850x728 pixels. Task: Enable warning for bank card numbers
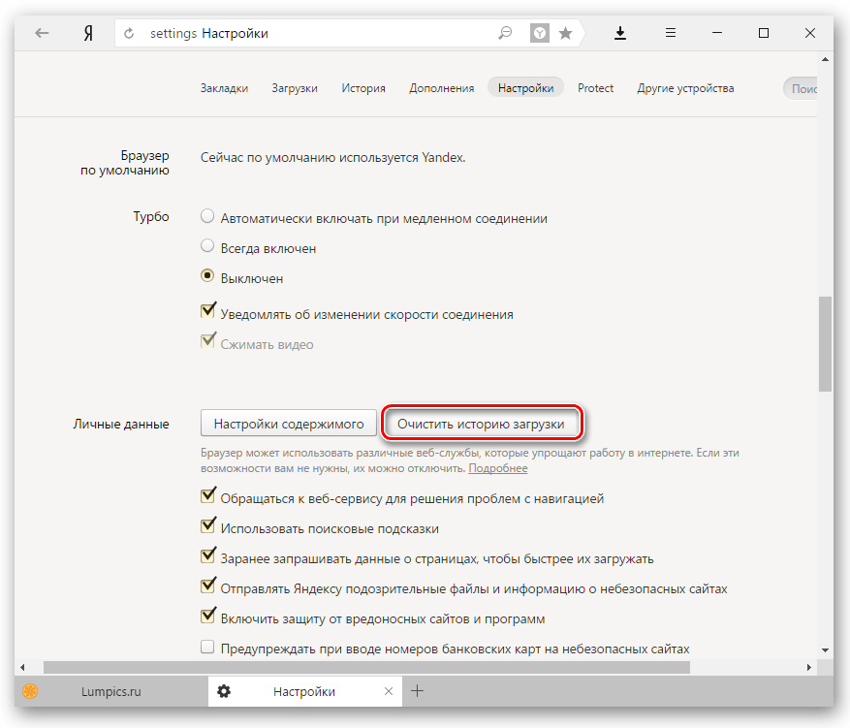(207, 648)
